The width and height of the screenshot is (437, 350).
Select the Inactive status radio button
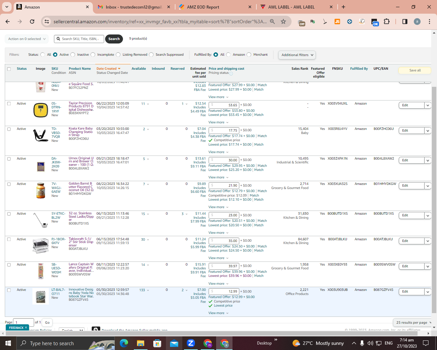tap(73, 55)
